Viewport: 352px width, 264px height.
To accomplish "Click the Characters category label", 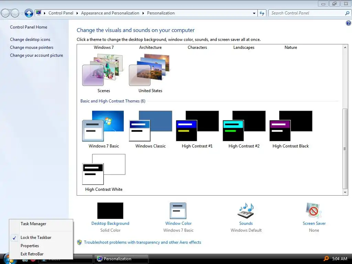I will (x=197, y=47).
